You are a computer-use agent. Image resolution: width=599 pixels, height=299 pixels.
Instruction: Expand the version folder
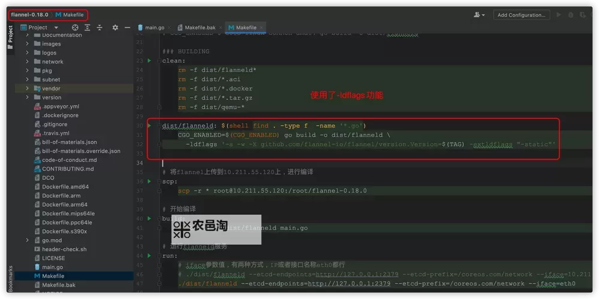(27, 97)
